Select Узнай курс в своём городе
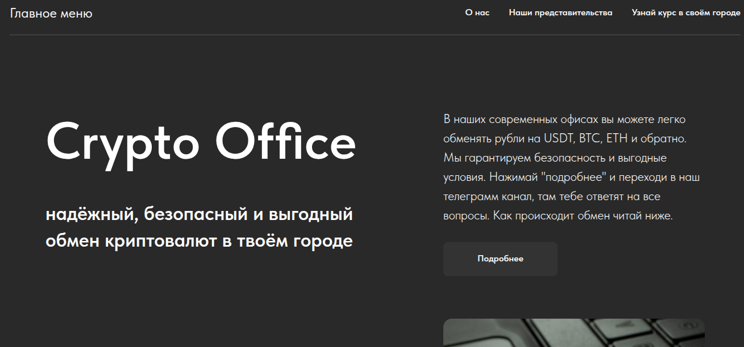The height and width of the screenshot is (347, 744). pyautogui.click(x=685, y=12)
